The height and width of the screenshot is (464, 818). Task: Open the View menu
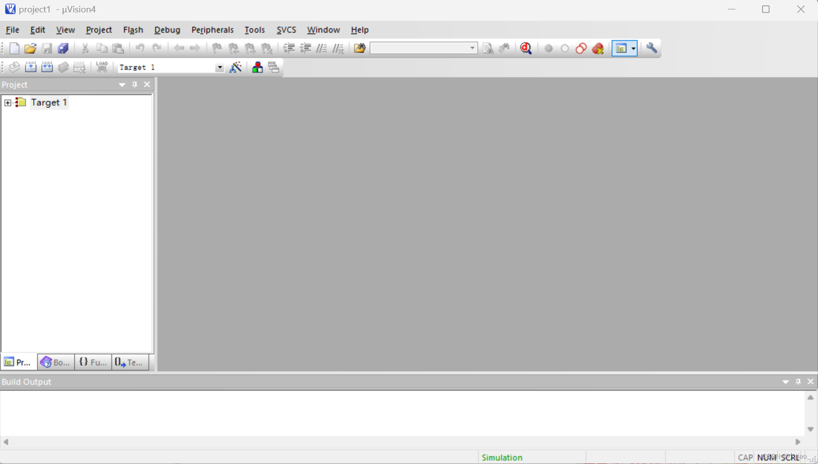(x=65, y=30)
